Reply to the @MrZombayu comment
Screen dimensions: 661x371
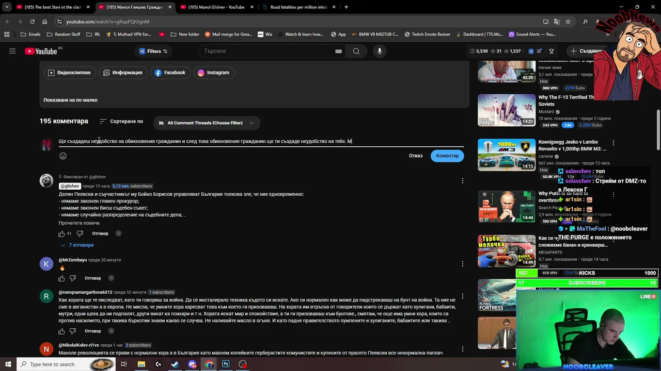(x=93, y=278)
